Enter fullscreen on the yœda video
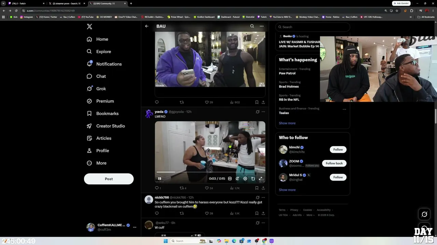This screenshot has width=437, height=245. (x=260, y=179)
